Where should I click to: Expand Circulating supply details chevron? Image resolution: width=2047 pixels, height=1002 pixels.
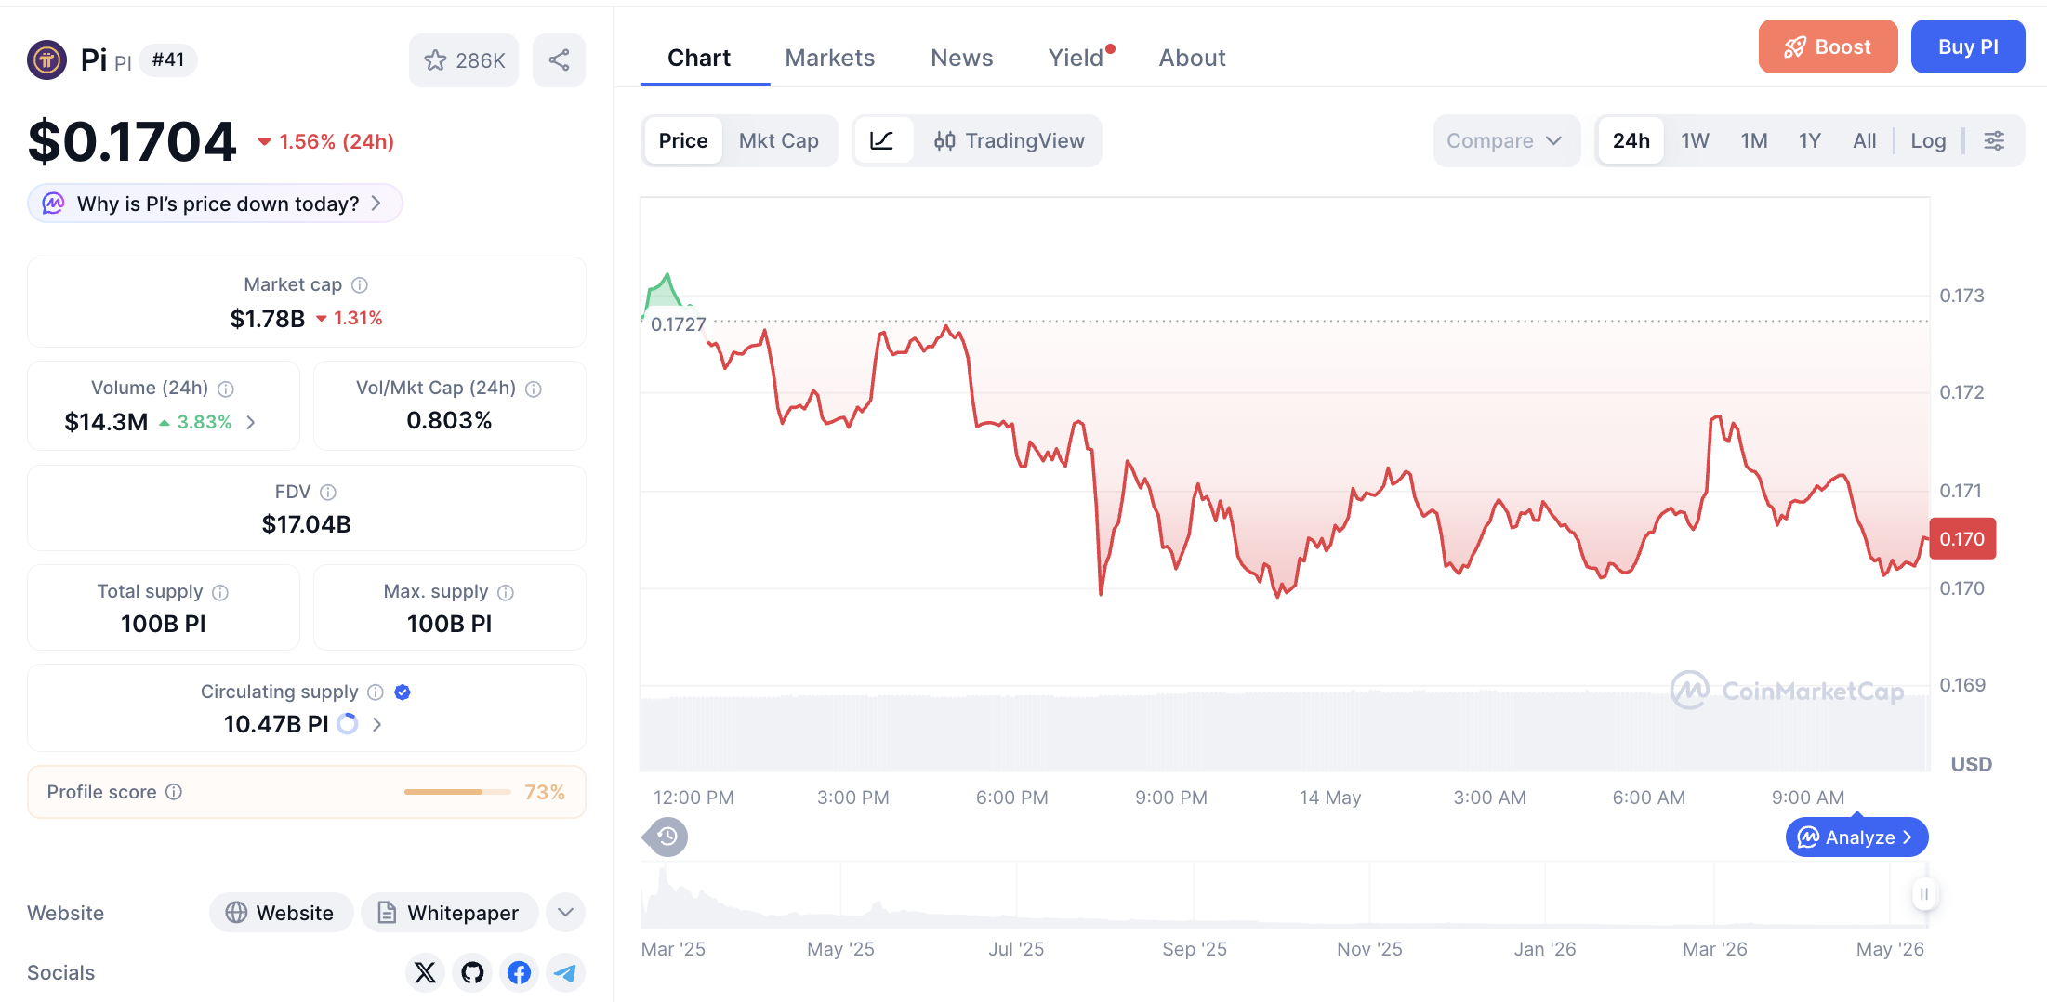(376, 724)
